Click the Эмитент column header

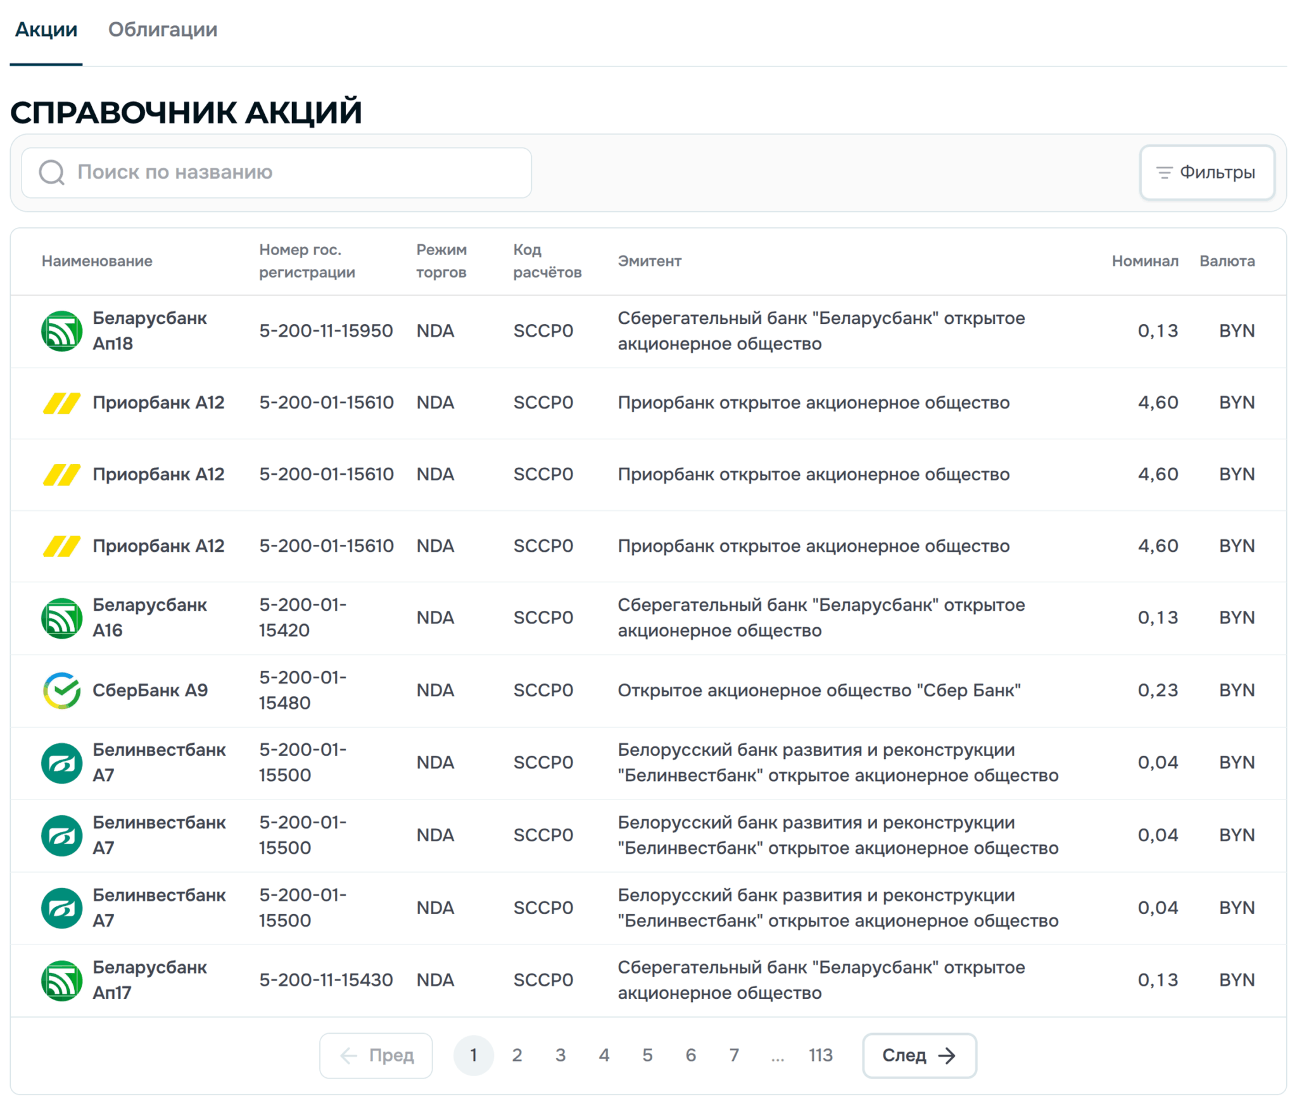click(x=648, y=261)
